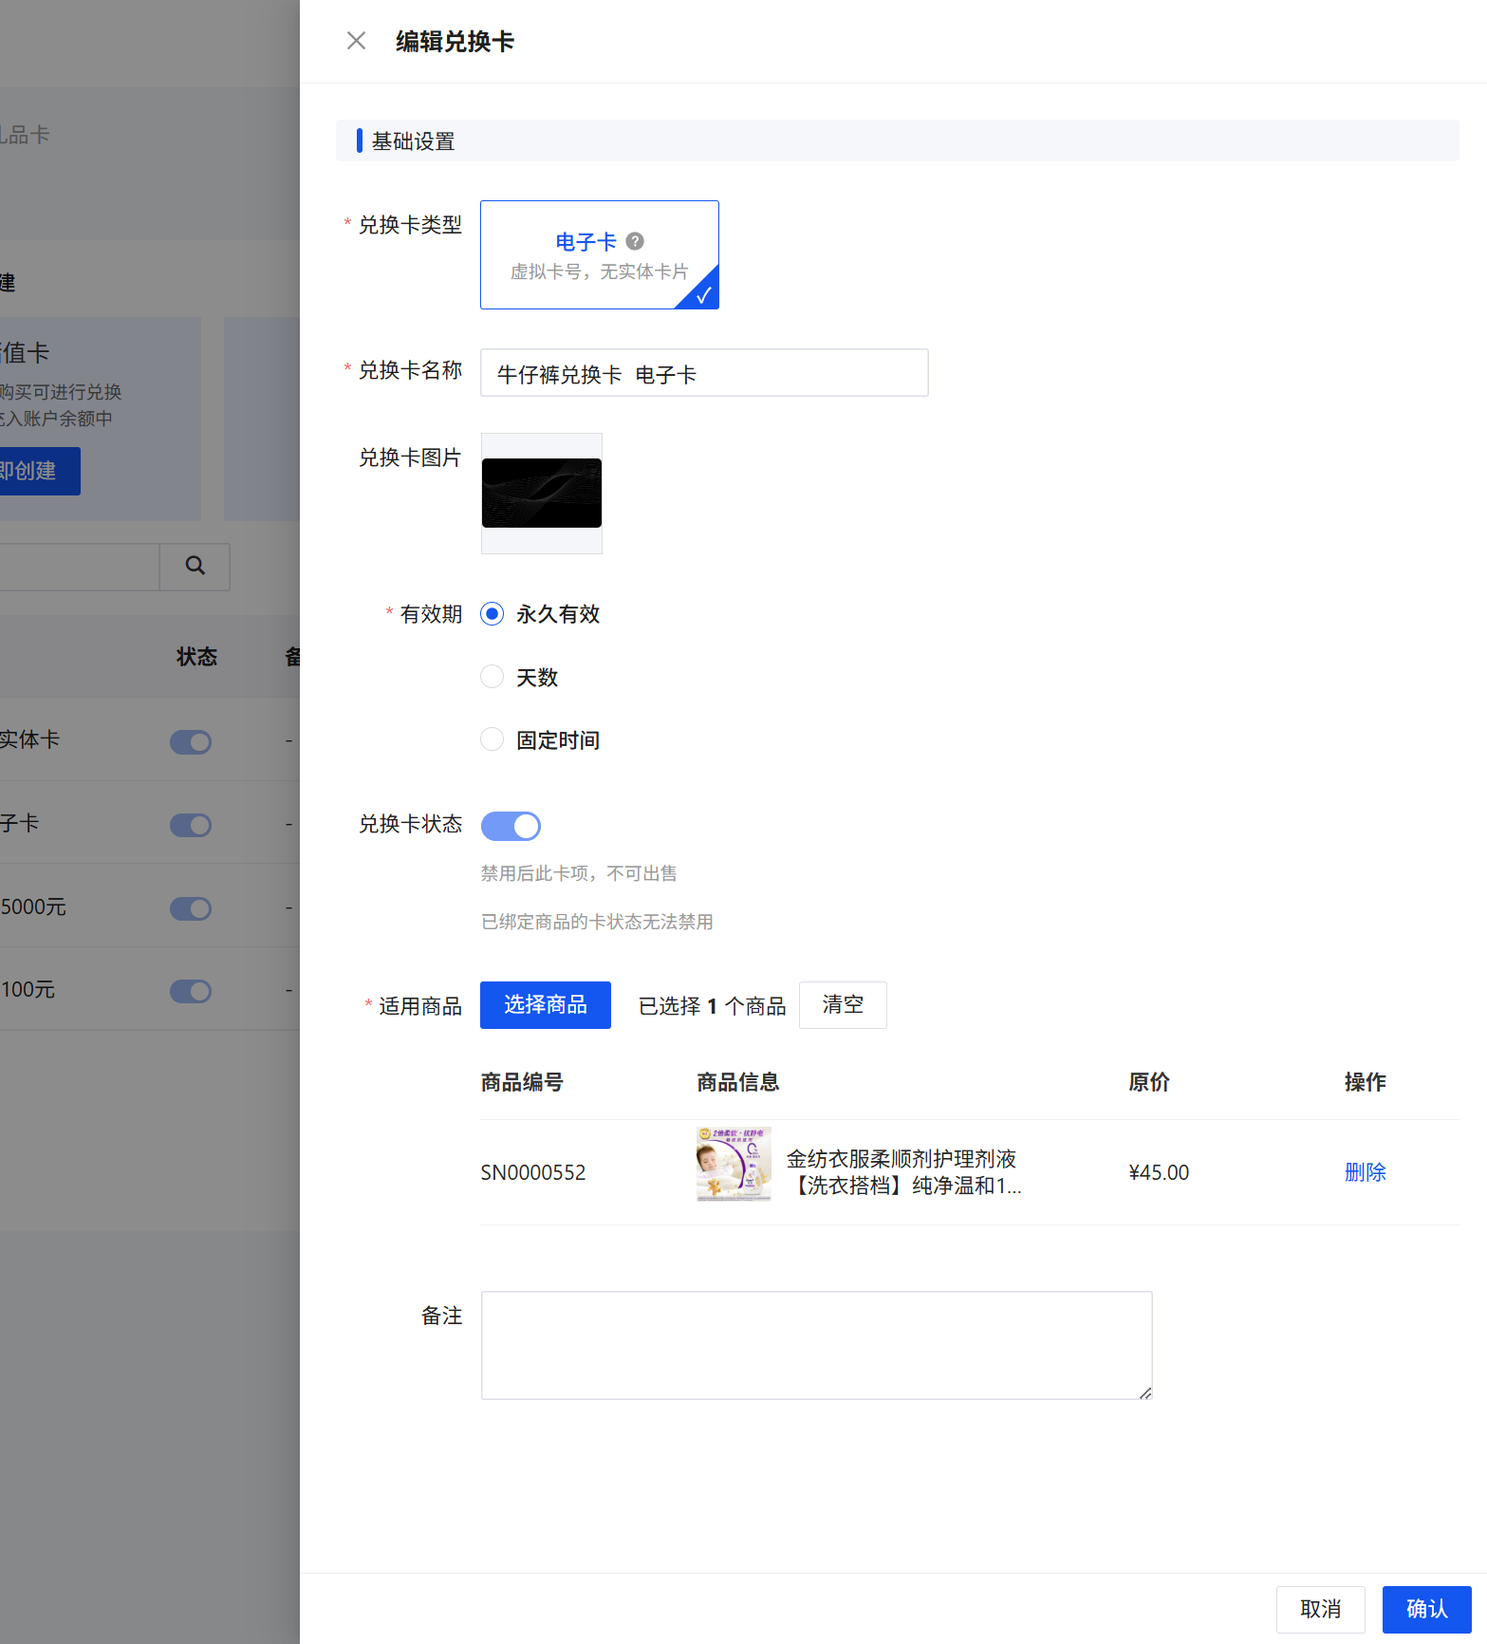Choose the 天数 validity option
Screen dimensions: 1487x1644
(x=492, y=677)
